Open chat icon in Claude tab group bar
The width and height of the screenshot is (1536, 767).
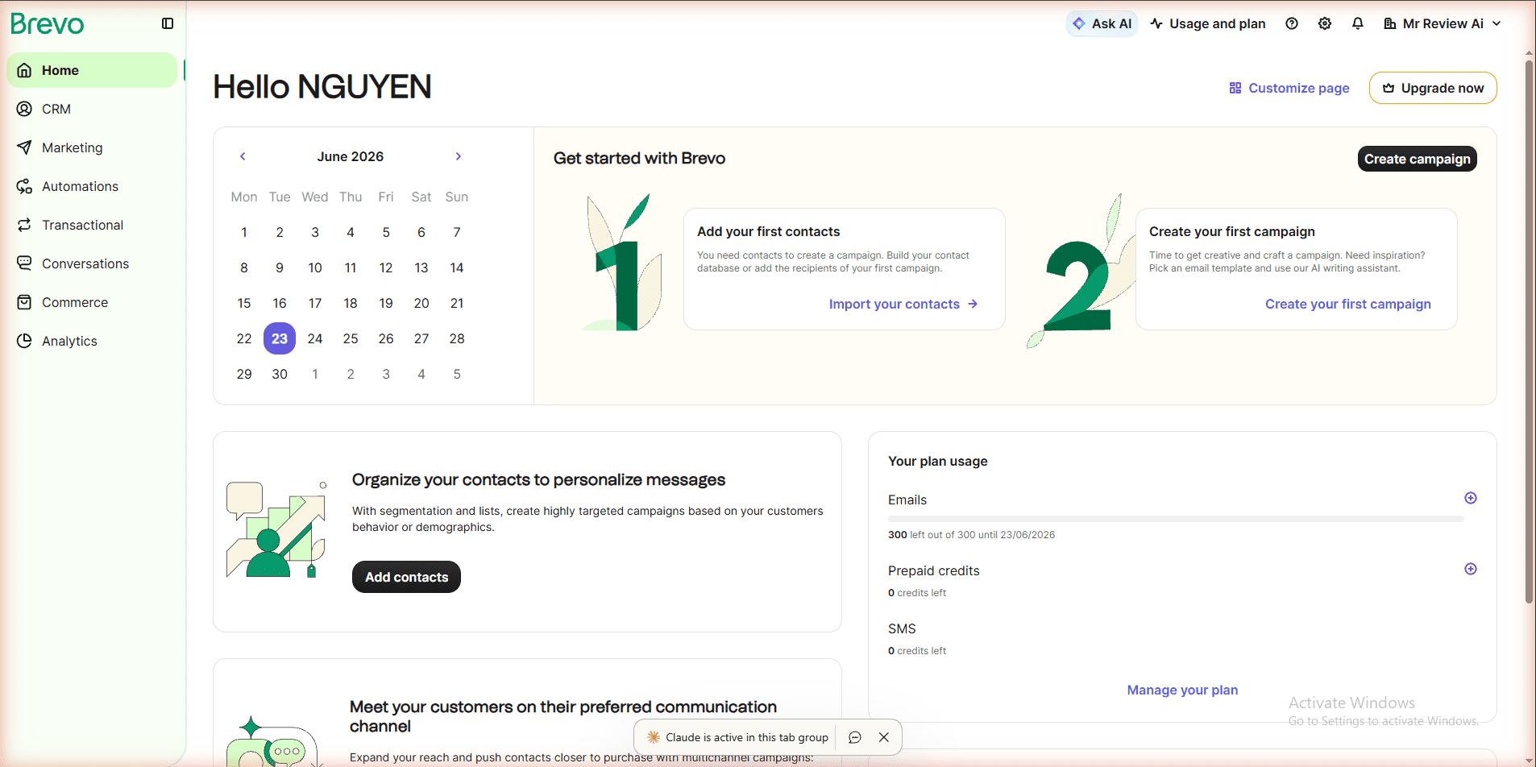[855, 737]
